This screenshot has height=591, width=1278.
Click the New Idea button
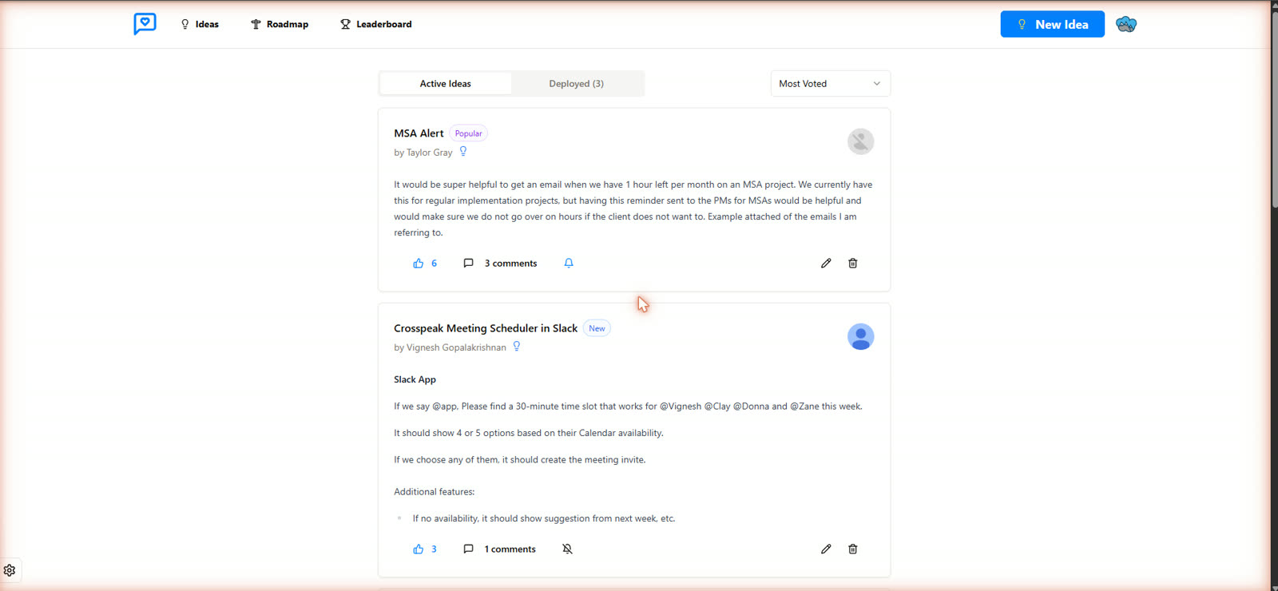click(x=1052, y=24)
